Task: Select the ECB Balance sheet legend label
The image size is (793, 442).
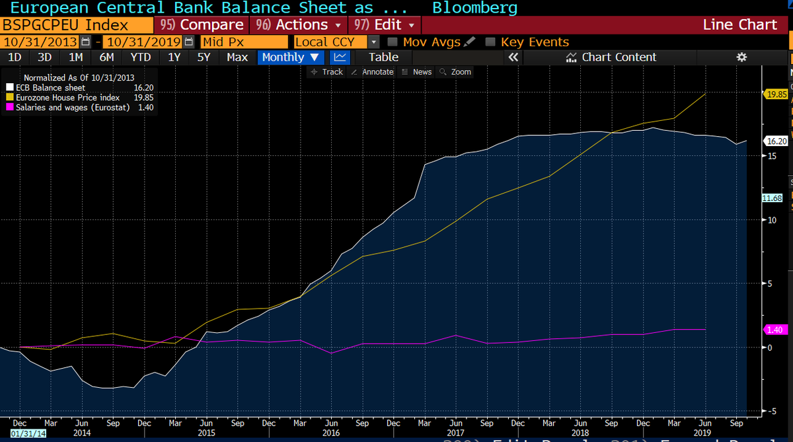Action: pyautogui.click(x=50, y=87)
